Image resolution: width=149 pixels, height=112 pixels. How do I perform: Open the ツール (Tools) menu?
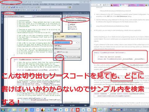click(59, 4)
